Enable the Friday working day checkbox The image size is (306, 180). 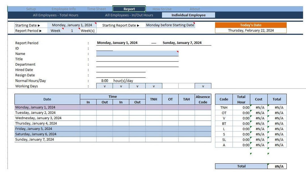pyautogui.click(x=170, y=86)
